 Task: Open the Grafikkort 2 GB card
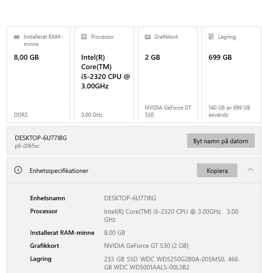tap(168, 75)
